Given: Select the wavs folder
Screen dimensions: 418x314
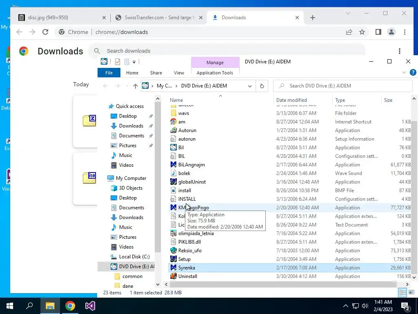Looking at the screenshot, I should tap(180, 113).
